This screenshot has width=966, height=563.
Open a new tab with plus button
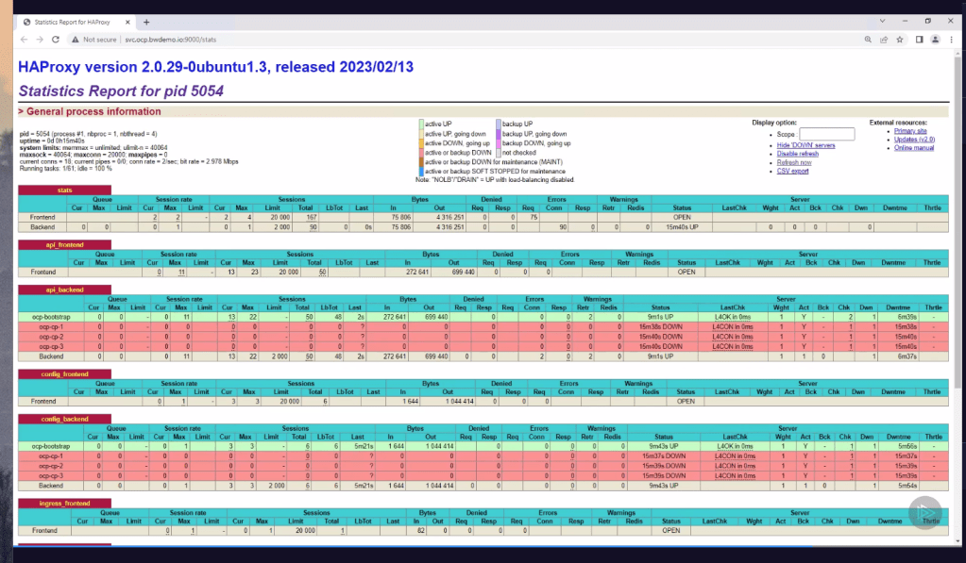click(146, 22)
